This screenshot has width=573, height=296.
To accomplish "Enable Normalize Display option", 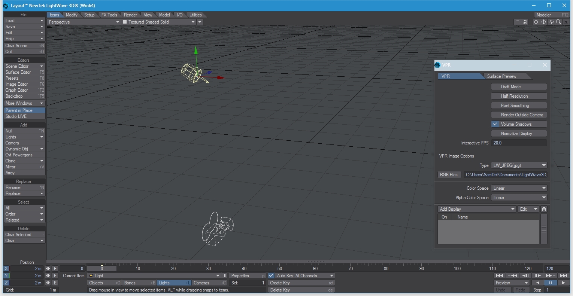I will coord(519,134).
